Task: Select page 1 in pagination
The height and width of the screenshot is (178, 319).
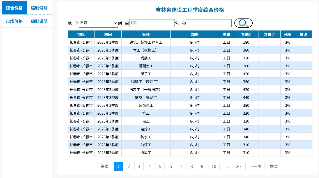Action: tap(118, 166)
